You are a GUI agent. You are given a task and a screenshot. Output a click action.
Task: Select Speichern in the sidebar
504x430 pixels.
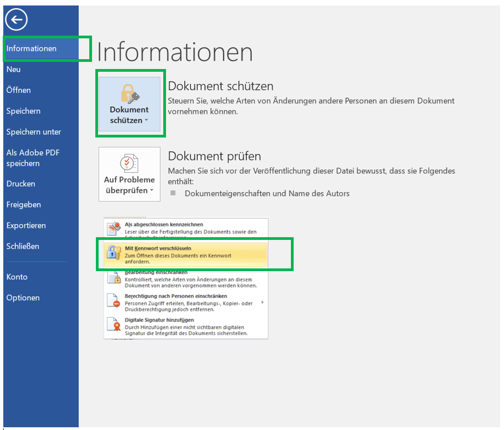[24, 111]
